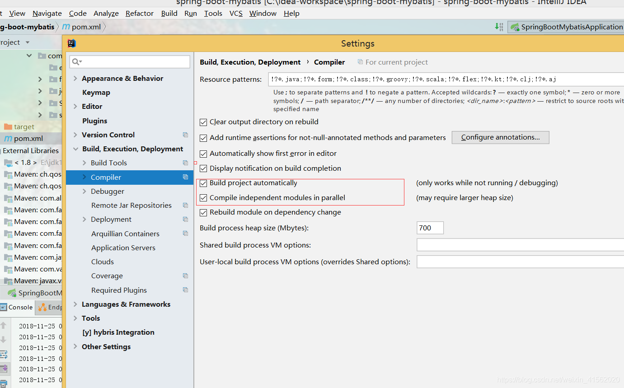This screenshot has width=624, height=388.
Task: Click 'Build, Execution, Deployment' breadcrumb
Action: pyautogui.click(x=250, y=62)
